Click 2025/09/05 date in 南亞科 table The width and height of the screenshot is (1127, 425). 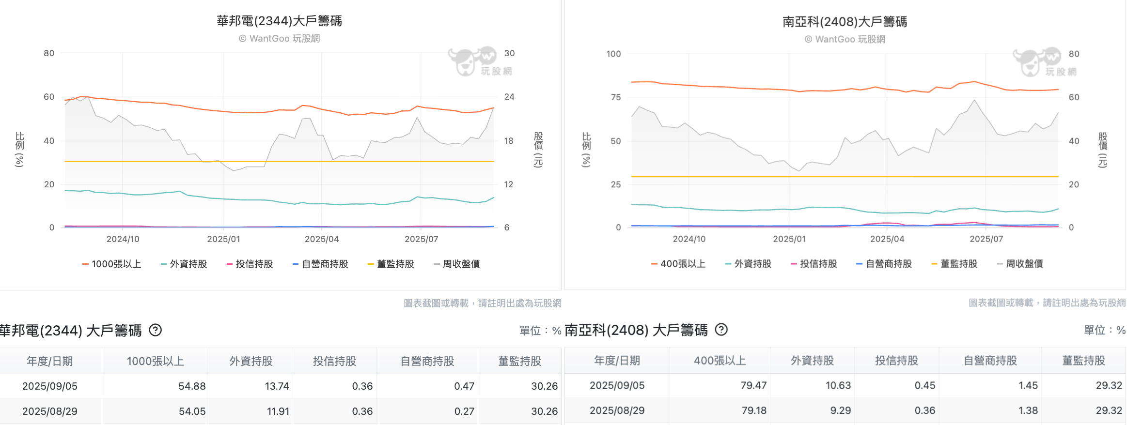617,385
